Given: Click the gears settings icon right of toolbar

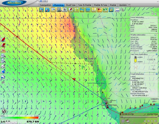Looking at the screenshot, I should pos(122,10).
